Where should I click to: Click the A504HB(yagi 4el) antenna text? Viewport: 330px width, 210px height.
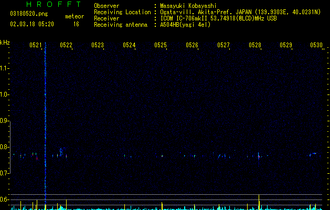[185, 25]
